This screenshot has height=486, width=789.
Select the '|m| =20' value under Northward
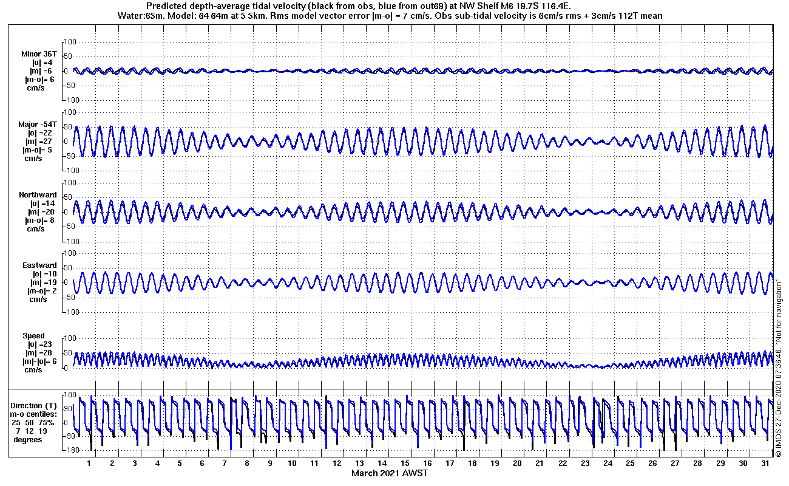click(42, 211)
